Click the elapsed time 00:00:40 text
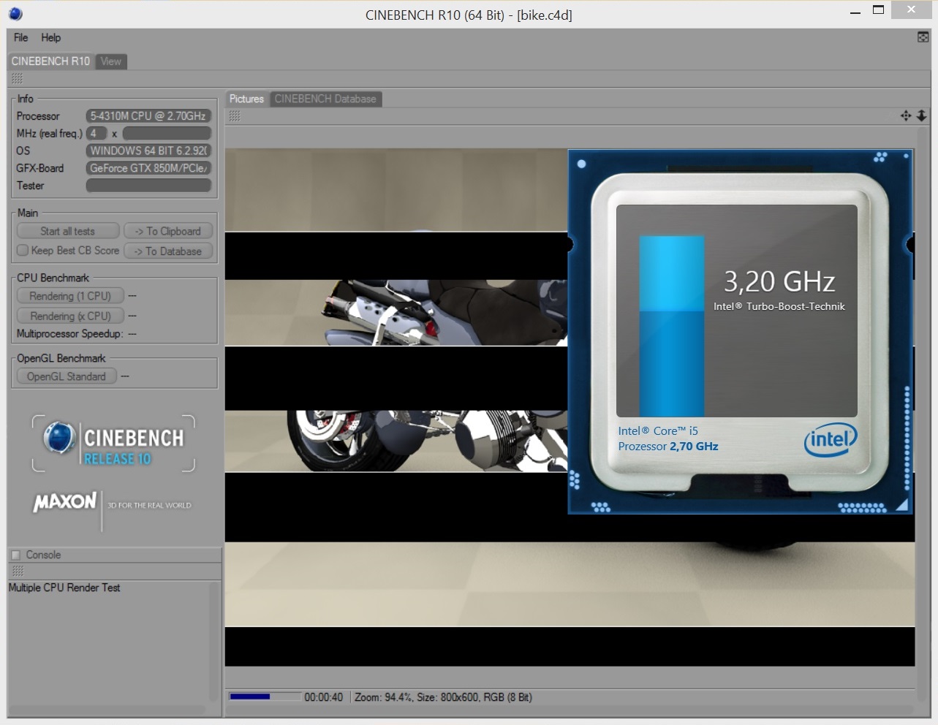The height and width of the screenshot is (725, 938). click(x=323, y=697)
